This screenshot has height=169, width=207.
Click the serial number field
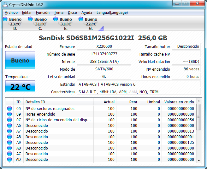point(104,54)
